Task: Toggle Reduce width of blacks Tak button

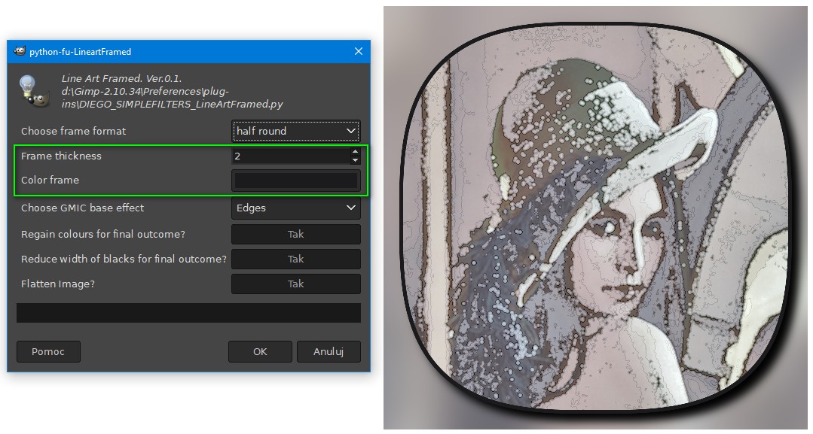Action: pos(295,259)
